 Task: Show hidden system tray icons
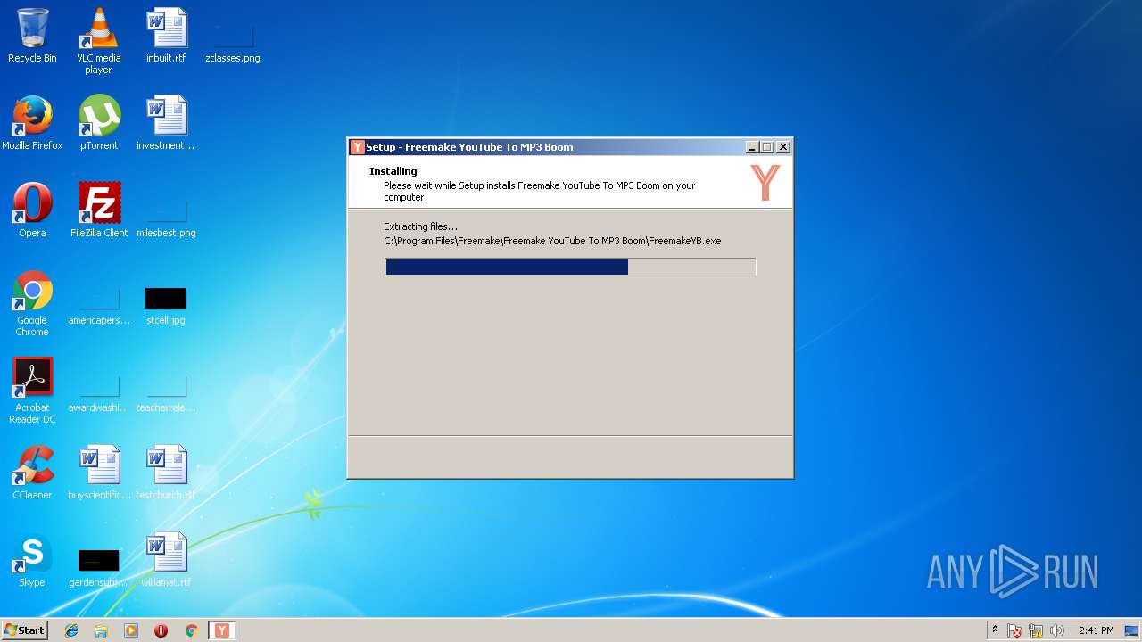(x=995, y=630)
